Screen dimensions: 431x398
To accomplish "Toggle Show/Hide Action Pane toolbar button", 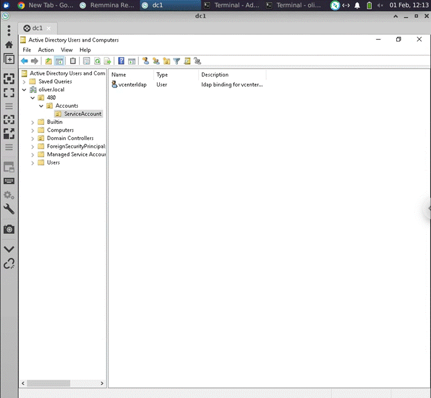I will click(x=132, y=61).
